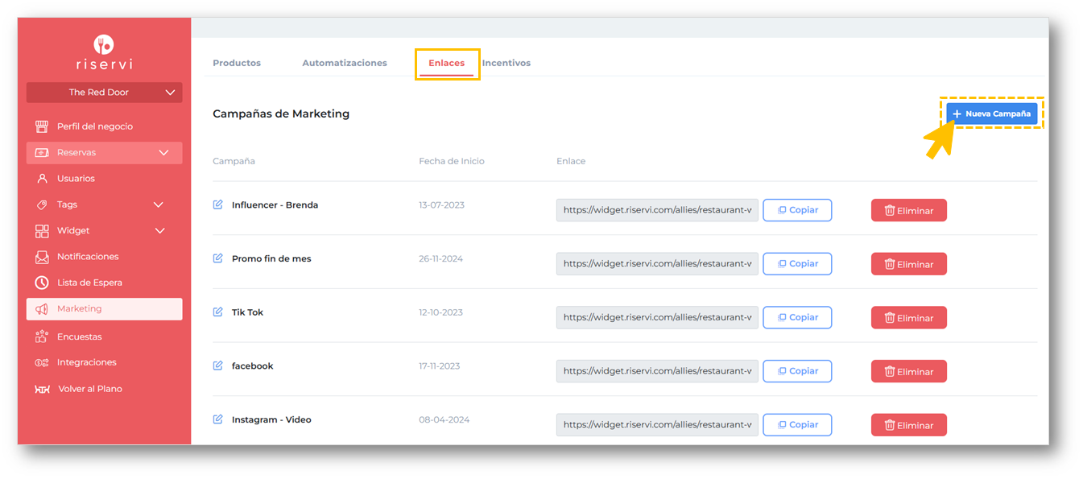Open Usuarios in the sidebar
This screenshot has width=1083, height=479.
[x=76, y=179]
